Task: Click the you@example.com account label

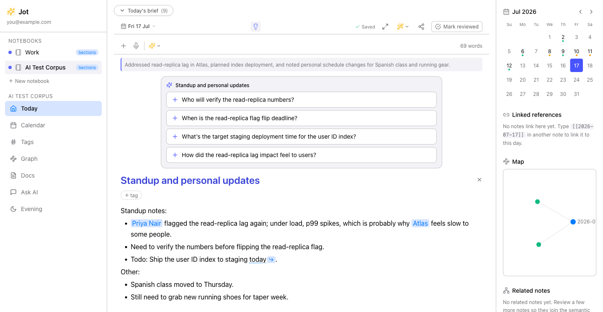Action: (29, 22)
